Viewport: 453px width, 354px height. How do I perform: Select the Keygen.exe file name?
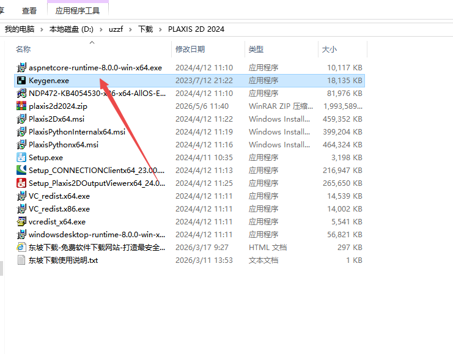49,81
